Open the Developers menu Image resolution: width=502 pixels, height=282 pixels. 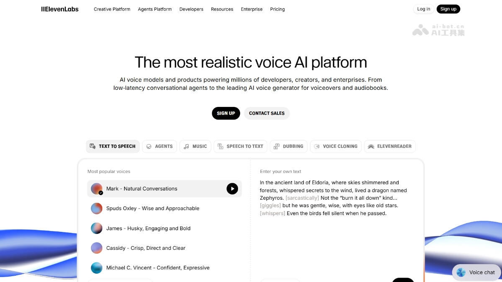click(x=191, y=9)
